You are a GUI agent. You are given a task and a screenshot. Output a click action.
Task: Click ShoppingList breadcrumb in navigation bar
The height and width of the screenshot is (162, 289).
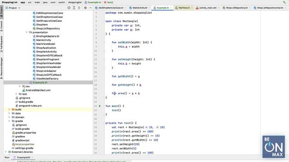pos(9,2)
